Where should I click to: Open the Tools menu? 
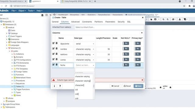click(31, 11)
